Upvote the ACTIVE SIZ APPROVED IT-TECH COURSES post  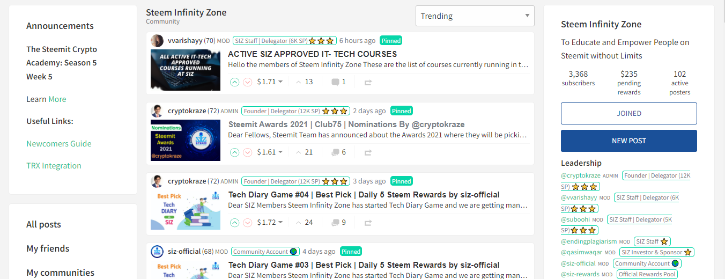(234, 82)
